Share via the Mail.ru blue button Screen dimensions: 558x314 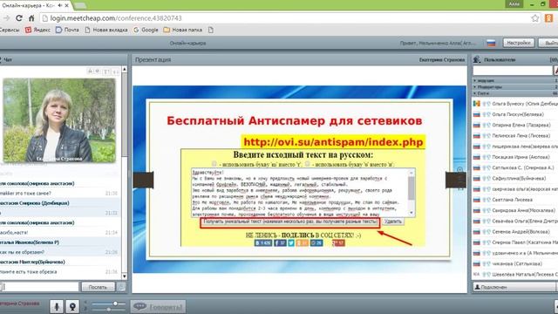pyautogui.click(x=316, y=242)
